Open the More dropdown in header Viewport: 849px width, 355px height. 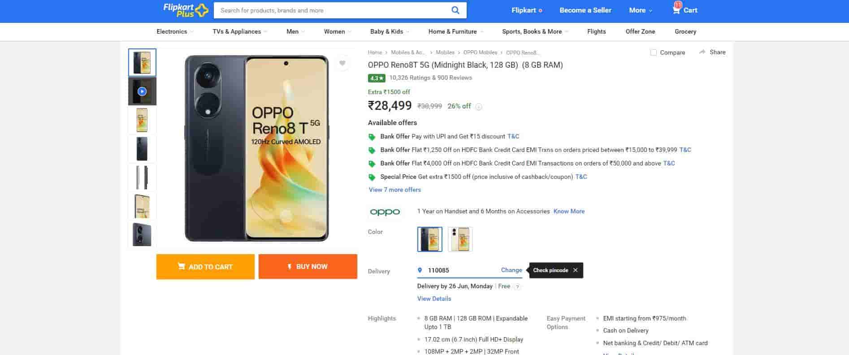[640, 10]
